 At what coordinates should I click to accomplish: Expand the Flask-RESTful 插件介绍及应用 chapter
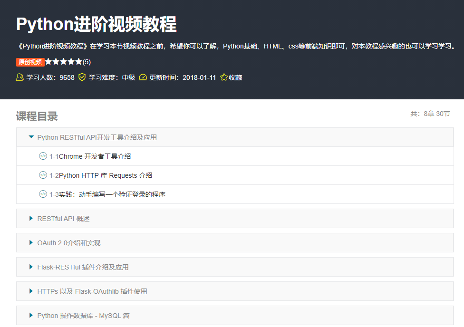coord(235,267)
